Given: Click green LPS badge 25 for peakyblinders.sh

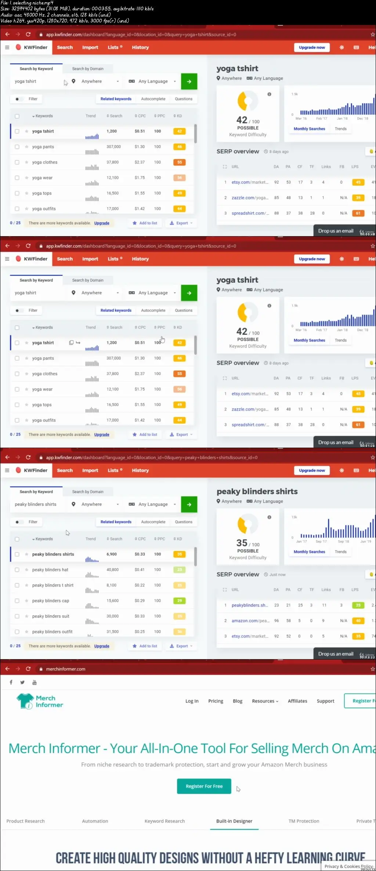Looking at the screenshot, I should (358, 605).
